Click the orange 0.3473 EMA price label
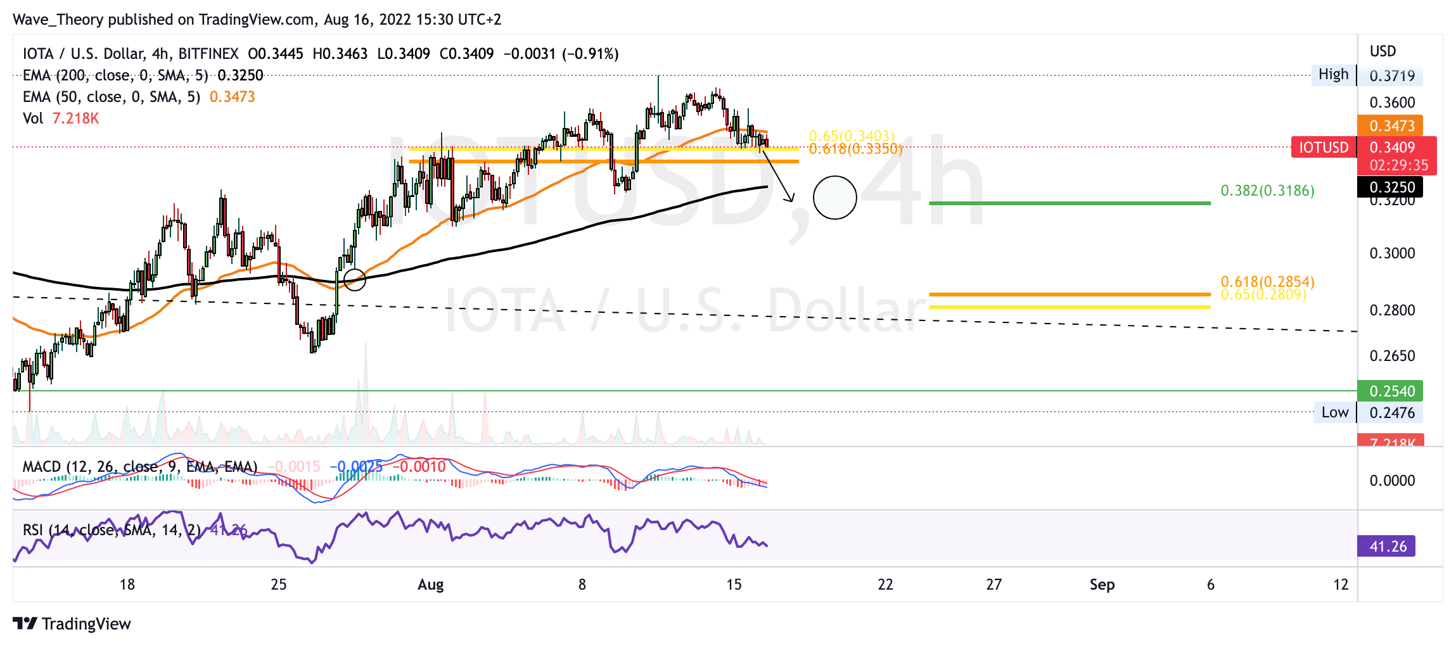This screenshot has height=646, width=1456. tap(1391, 125)
